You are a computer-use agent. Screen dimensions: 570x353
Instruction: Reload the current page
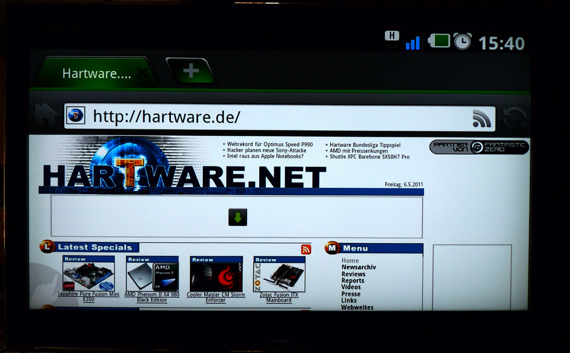514,118
